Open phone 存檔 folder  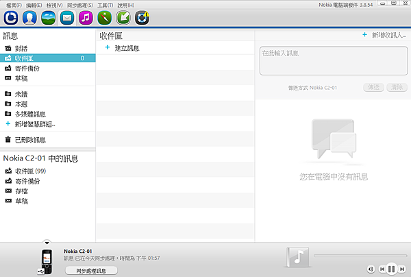21,191
